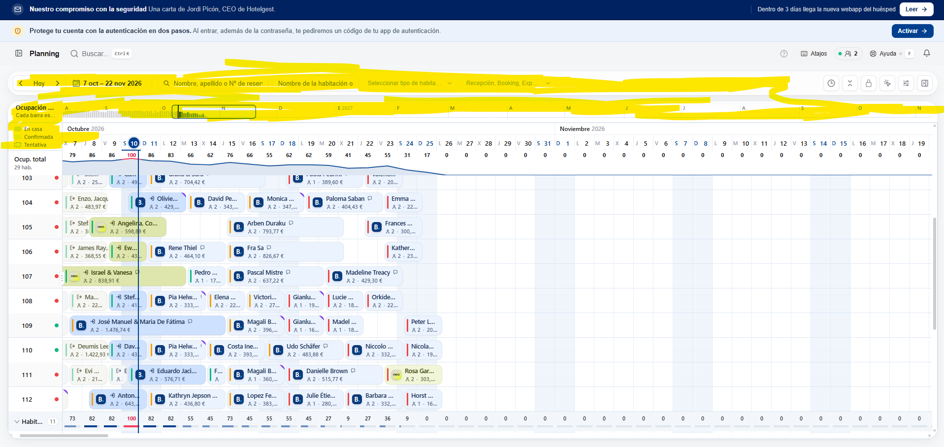Click the occupancy minimap range window
This screenshot has width=944, height=447.
[x=214, y=112]
